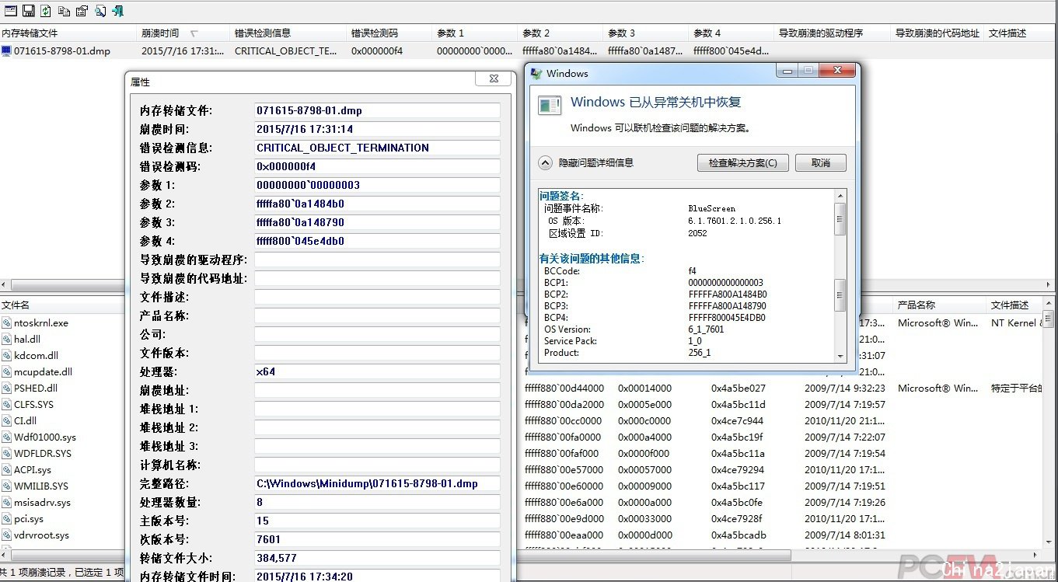Click the ACPI.sys file icon
The image size is (1058, 582).
(6, 470)
